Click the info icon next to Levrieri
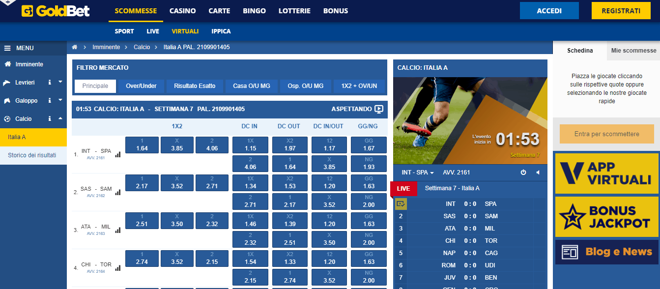Image resolution: width=660 pixels, height=289 pixels. pos(50,83)
